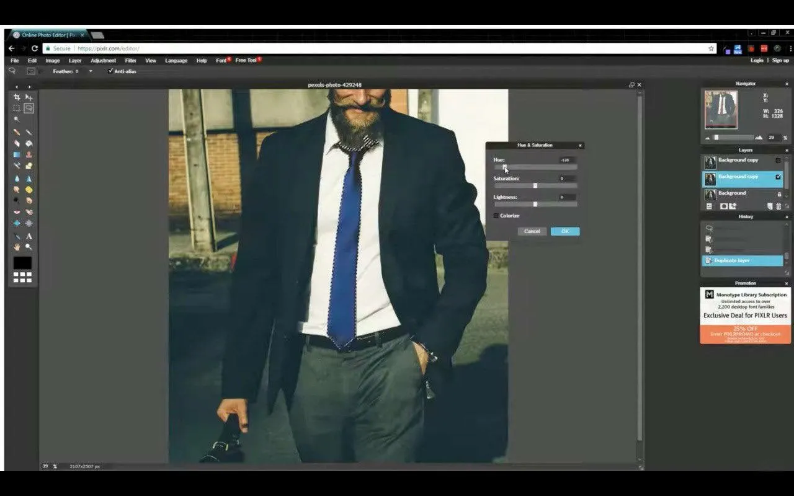
Task: Open the Language menu
Action: click(x=176, y=61)
